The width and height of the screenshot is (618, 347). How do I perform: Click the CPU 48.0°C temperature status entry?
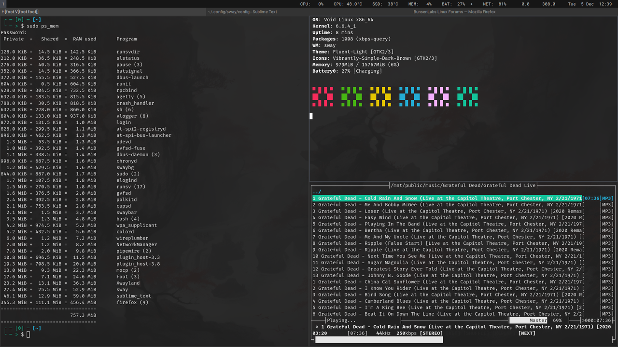[348, 4]
